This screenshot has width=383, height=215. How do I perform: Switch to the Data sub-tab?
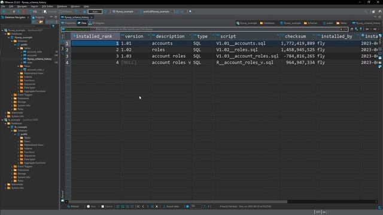82,23
